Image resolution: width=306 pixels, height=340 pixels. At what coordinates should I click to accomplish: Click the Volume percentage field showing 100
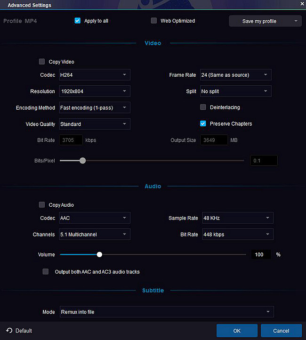[261, 255]
